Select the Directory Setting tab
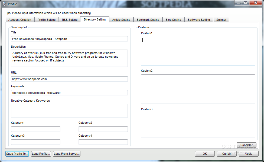 (x=95, y=19)
